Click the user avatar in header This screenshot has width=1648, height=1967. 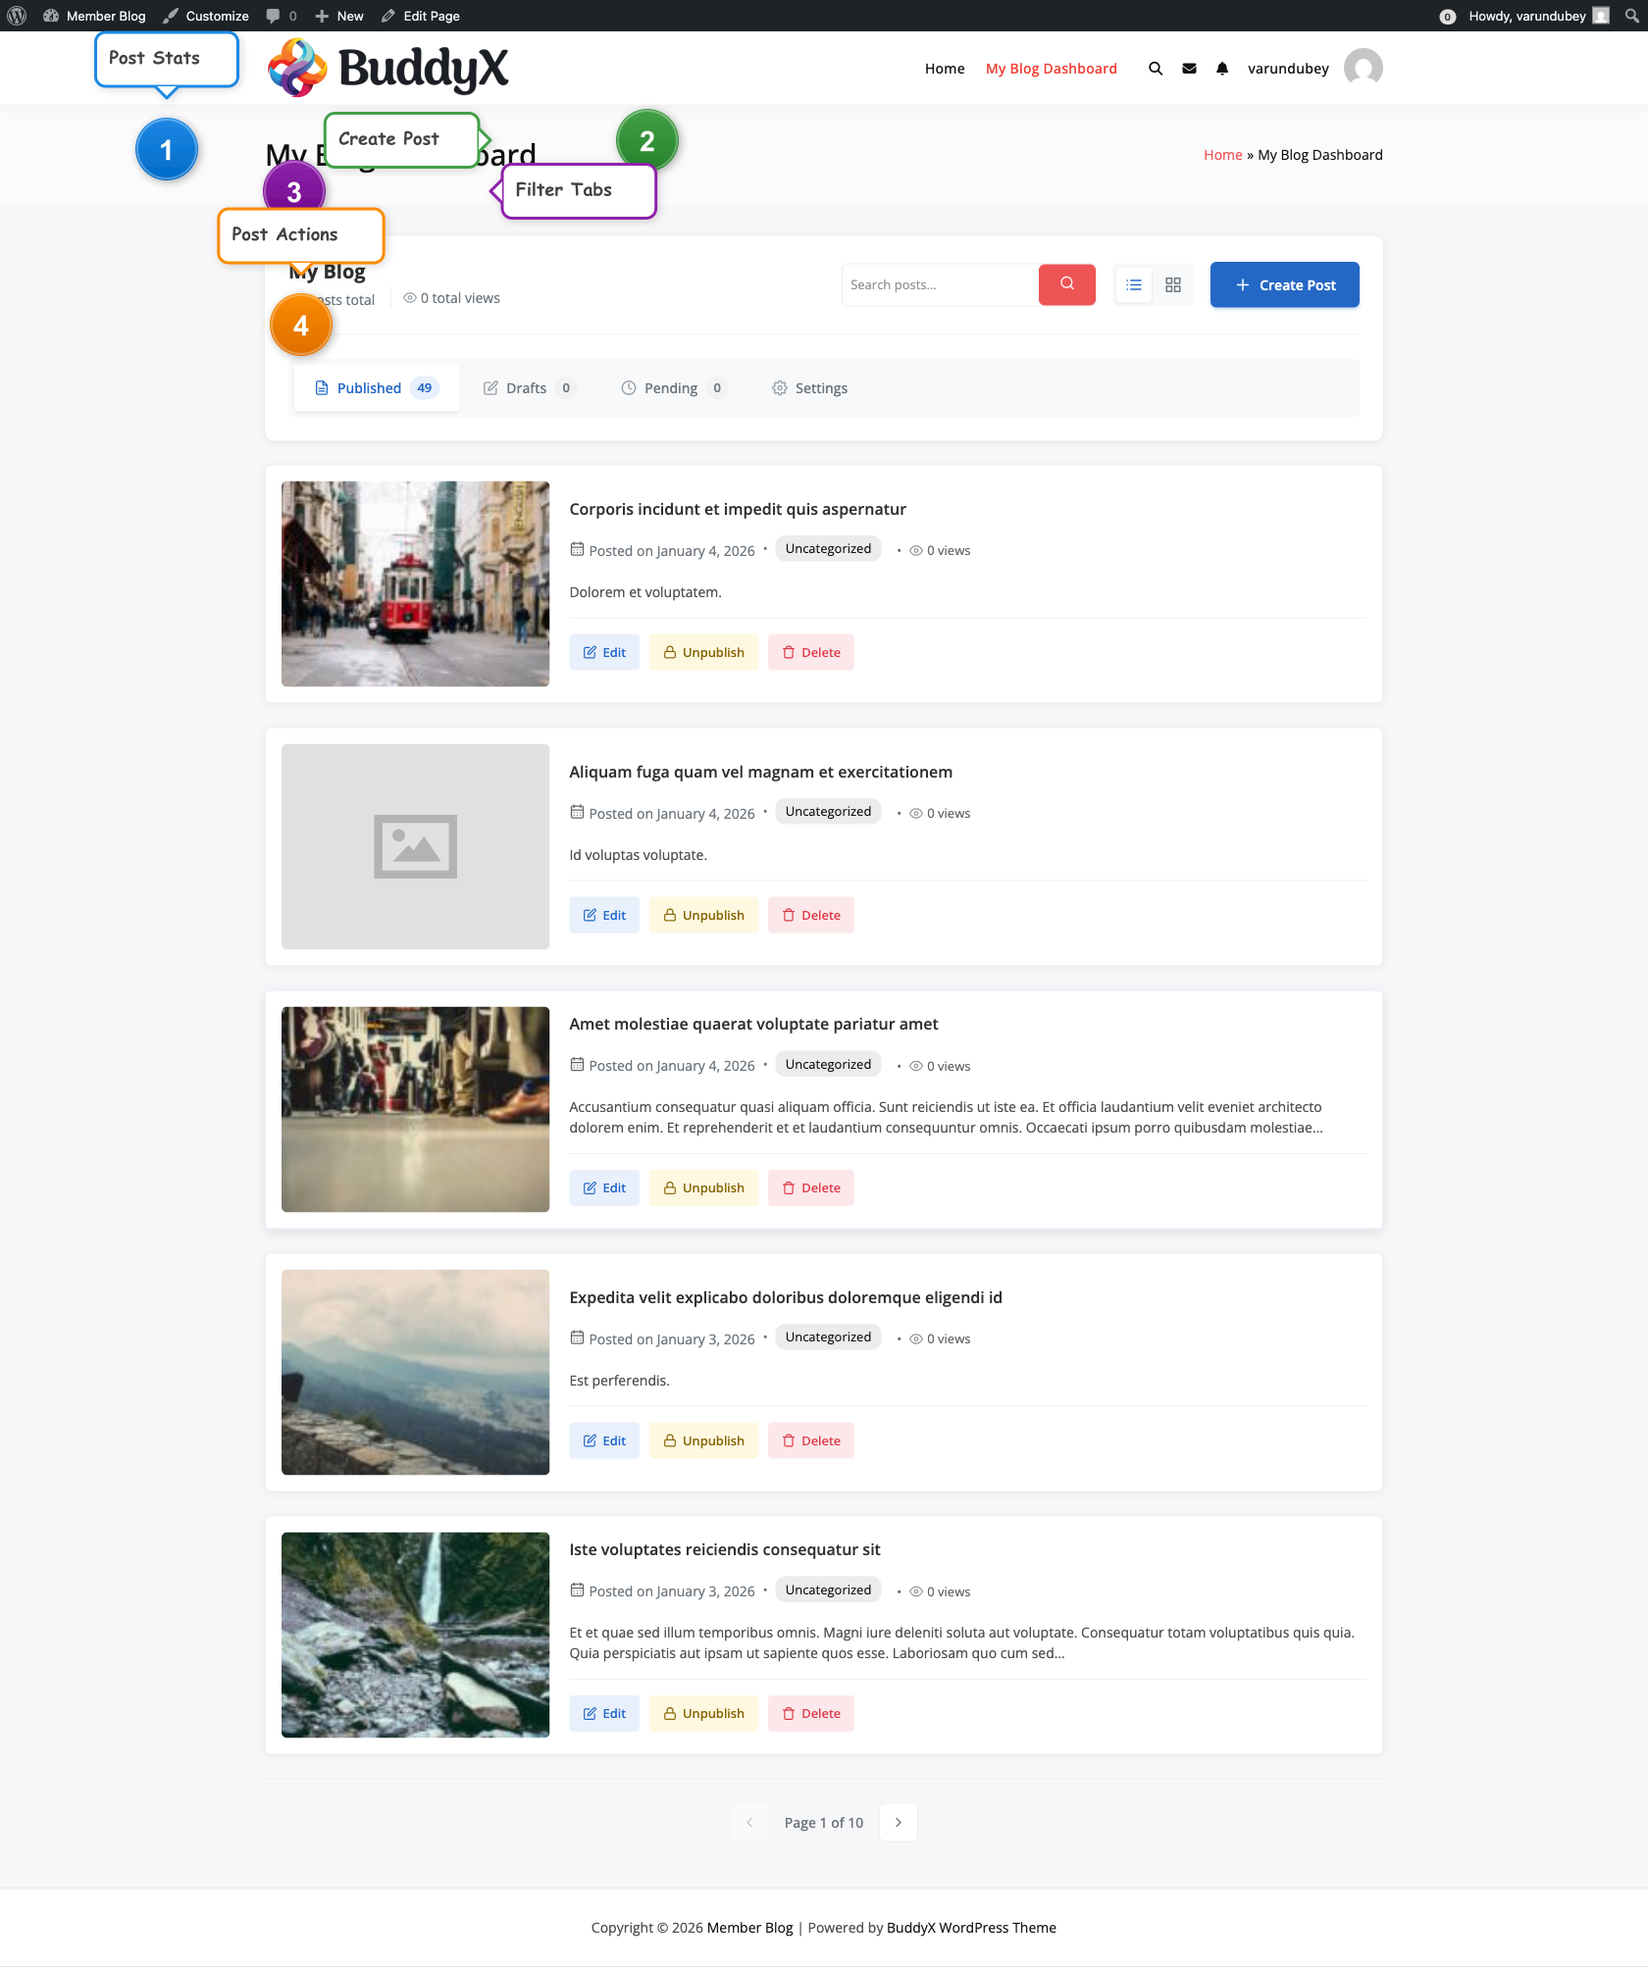click(x=1364, y=68)
